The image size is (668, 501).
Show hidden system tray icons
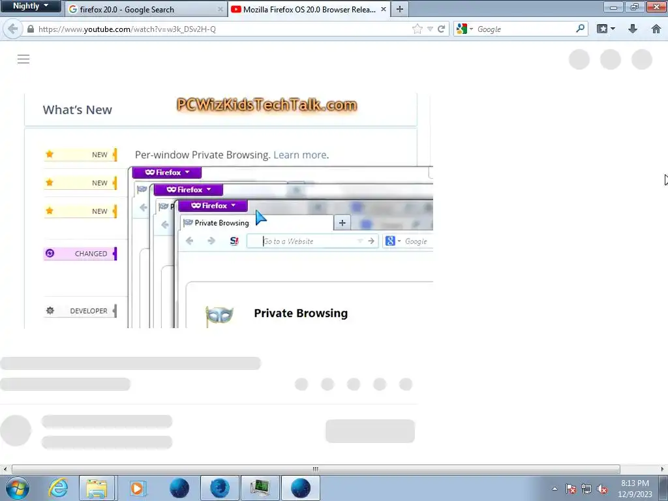coord(554,489)
